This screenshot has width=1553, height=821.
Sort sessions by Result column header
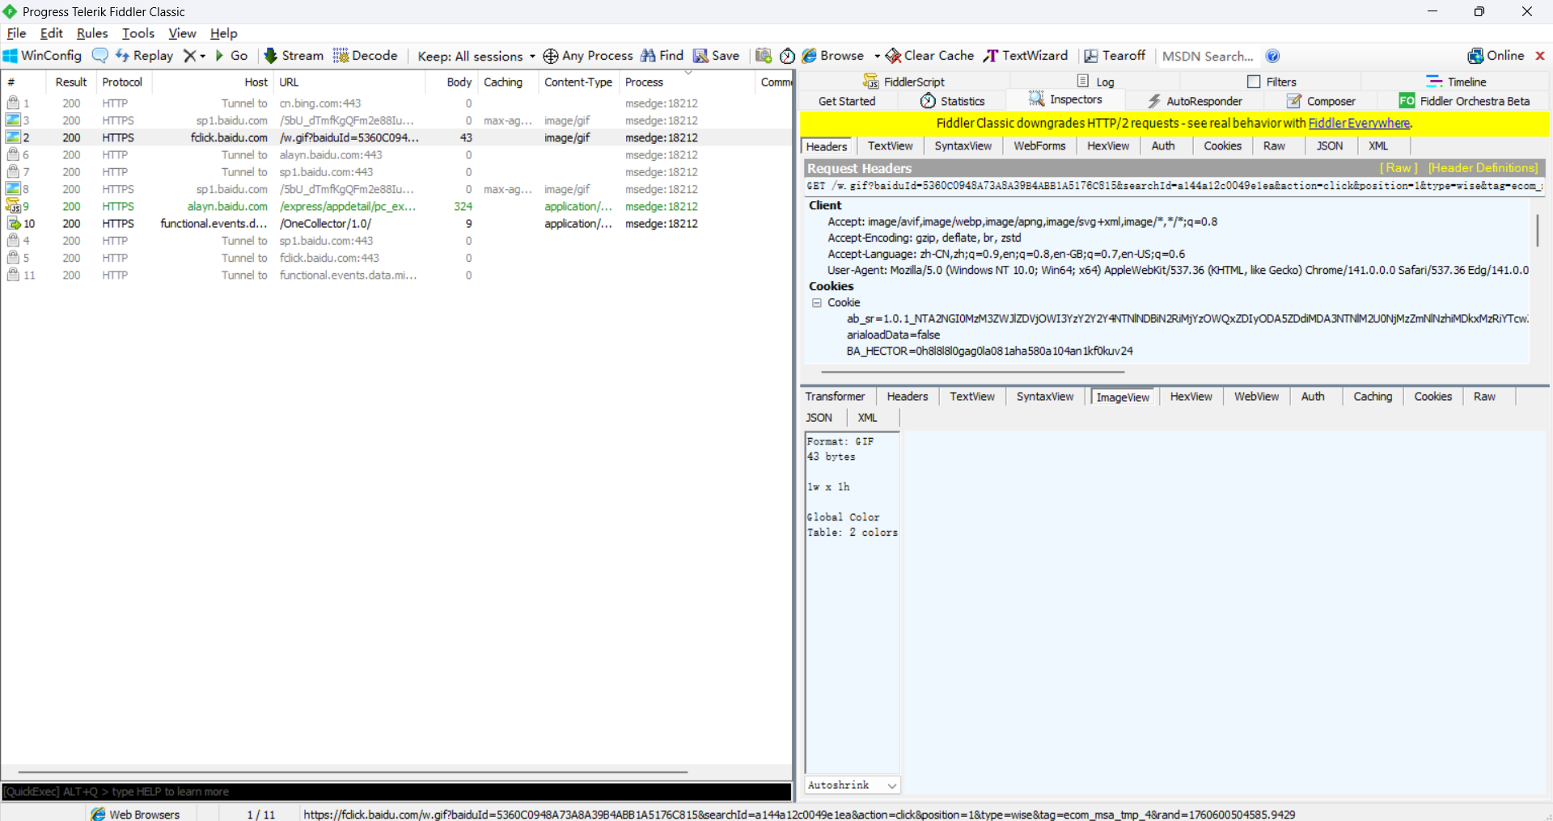[x=71, y=82]
